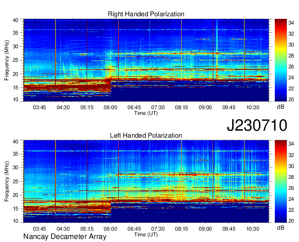Click the 05:15 time tick on Right Handed plot
The width and height of the screenshot is (299, 242).
(x=87, y=107)
